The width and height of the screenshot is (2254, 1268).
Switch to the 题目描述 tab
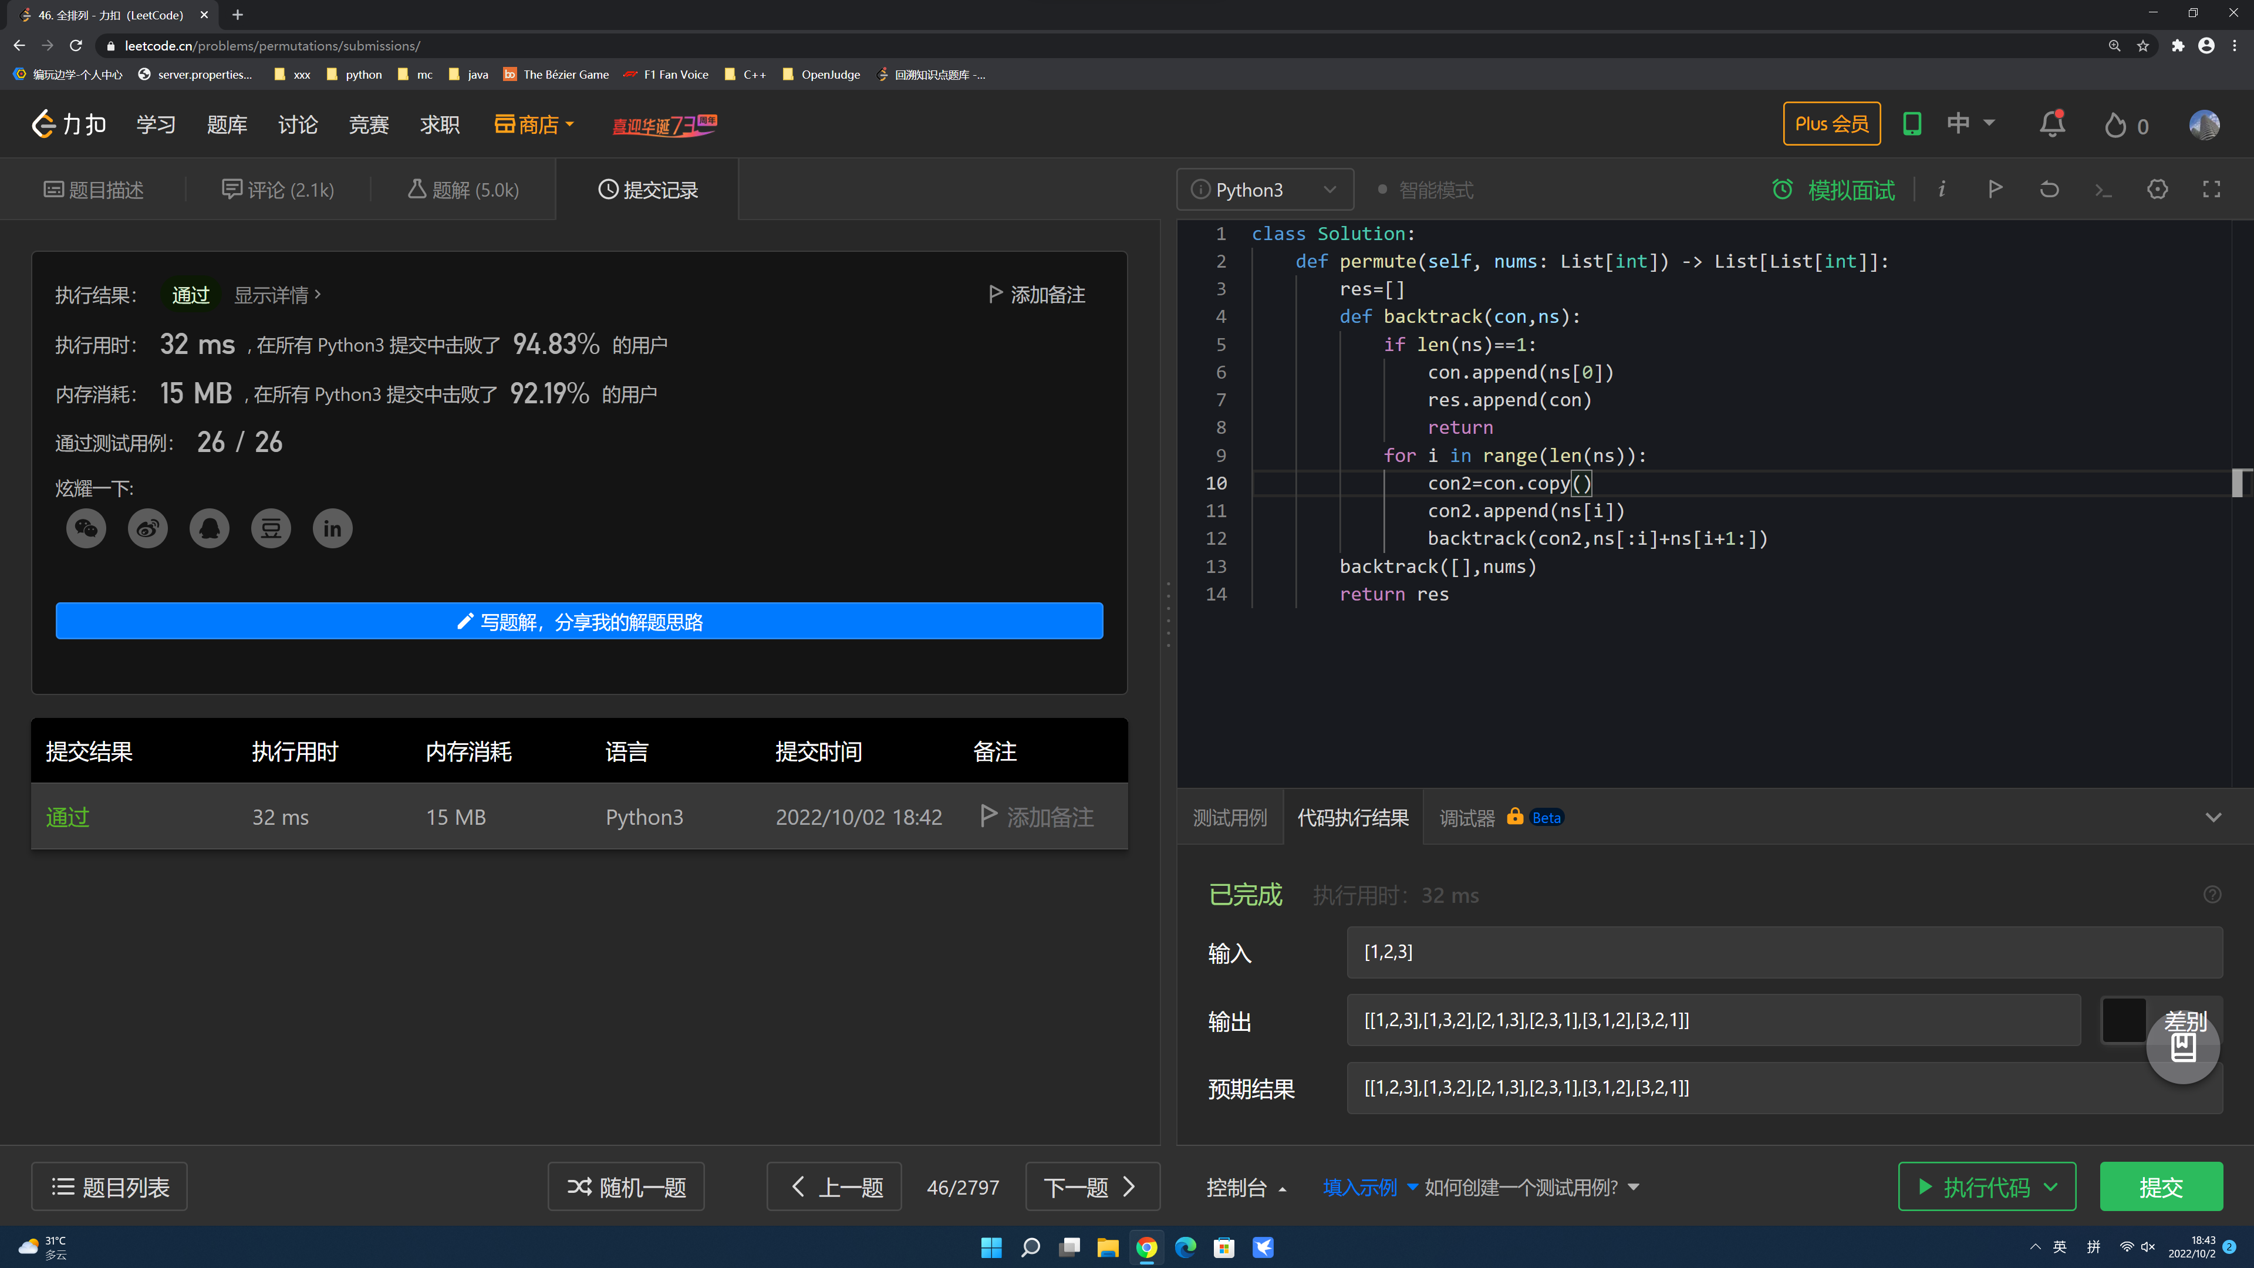click(95, 190)
